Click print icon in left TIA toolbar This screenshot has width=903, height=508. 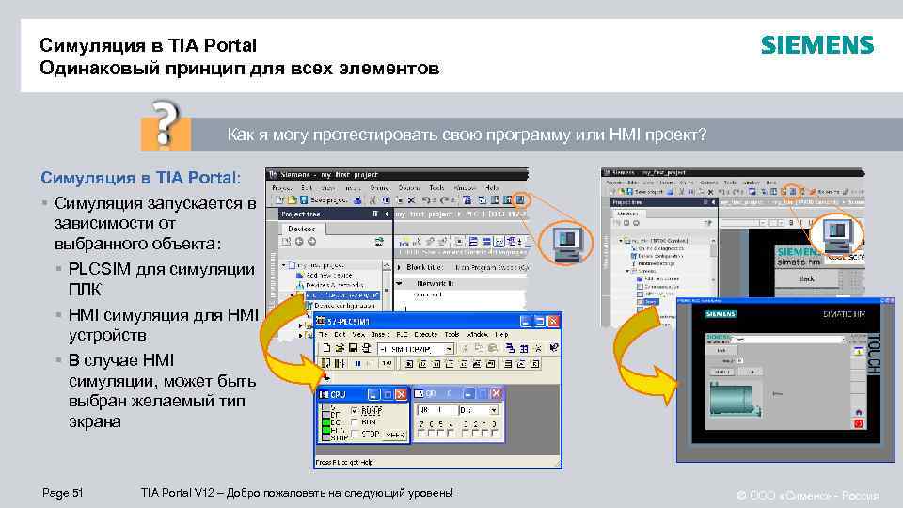click(x=357, y=200)
